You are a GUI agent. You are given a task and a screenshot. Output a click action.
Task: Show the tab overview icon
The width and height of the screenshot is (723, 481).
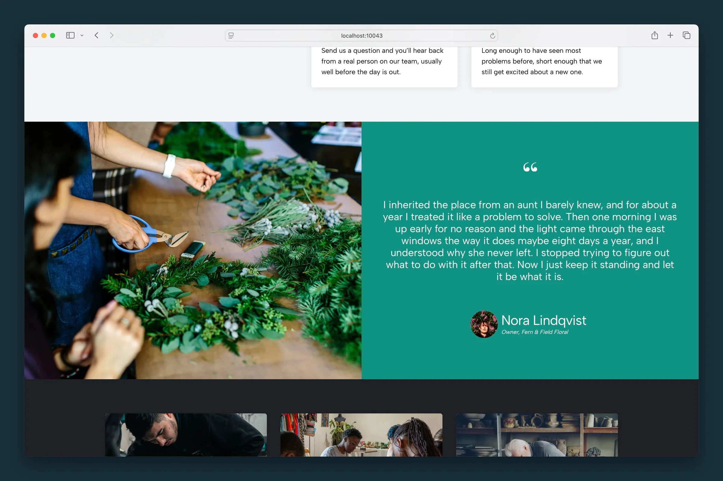tap(687, 35)
